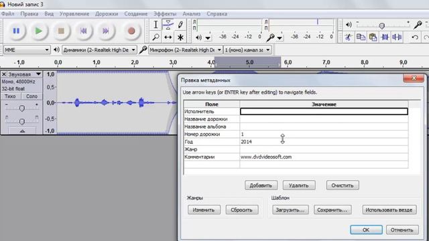429x241 pixels.
Task: Open the Микрофон input device dropdown
Action: [185, 50]
